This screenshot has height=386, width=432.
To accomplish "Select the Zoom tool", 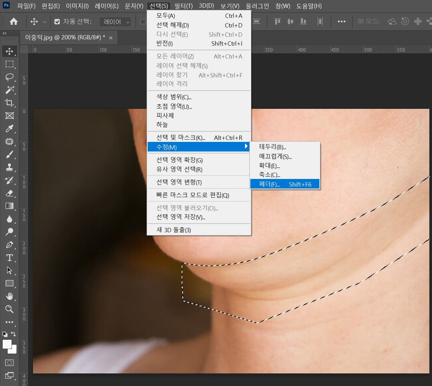I will point(9,309).
